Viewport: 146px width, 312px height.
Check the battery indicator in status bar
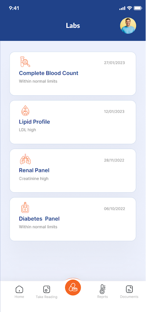coord(138,8)
